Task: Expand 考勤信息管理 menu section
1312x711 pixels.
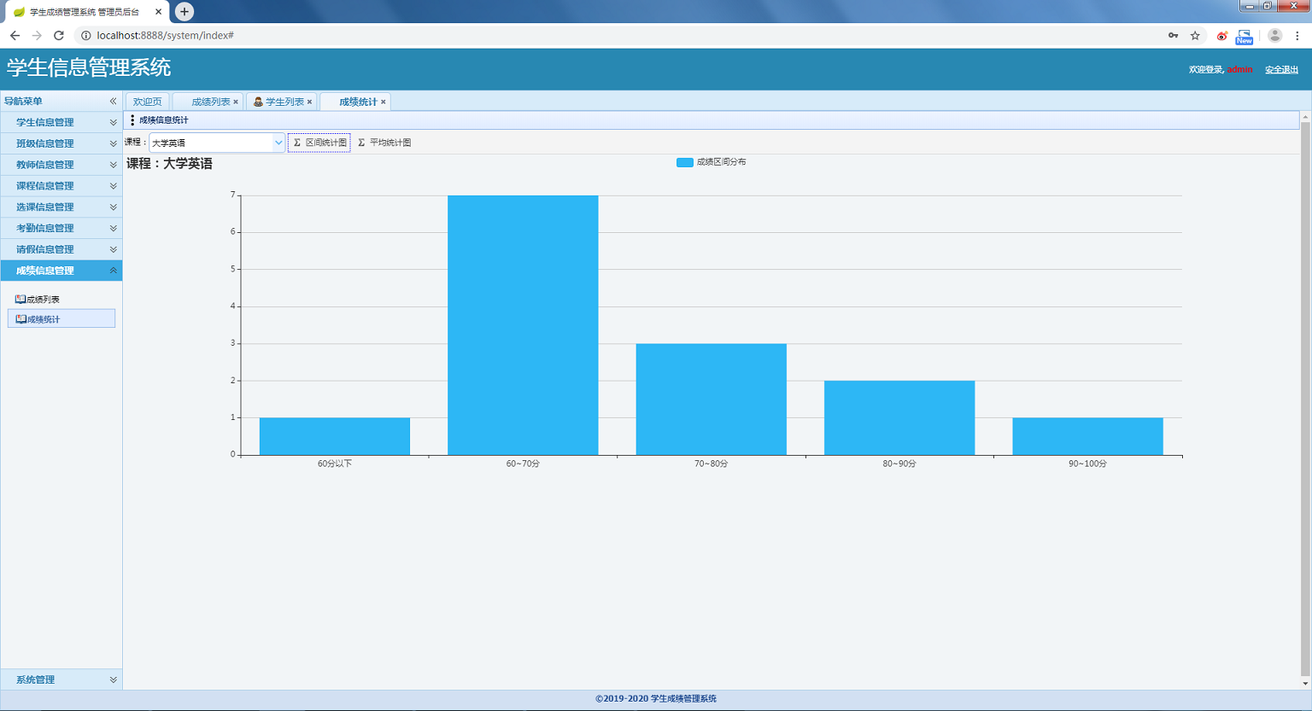Action: coord(61,228)
